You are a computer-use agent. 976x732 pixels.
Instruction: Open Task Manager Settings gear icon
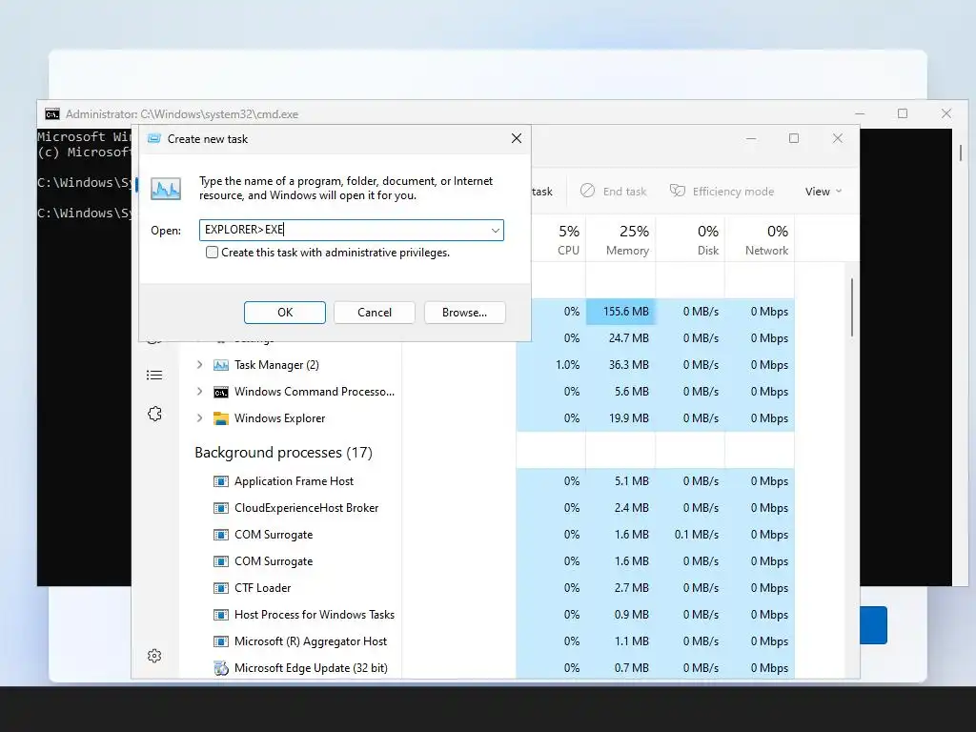154,656
